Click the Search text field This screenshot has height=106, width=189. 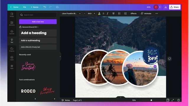coord(38,15)
